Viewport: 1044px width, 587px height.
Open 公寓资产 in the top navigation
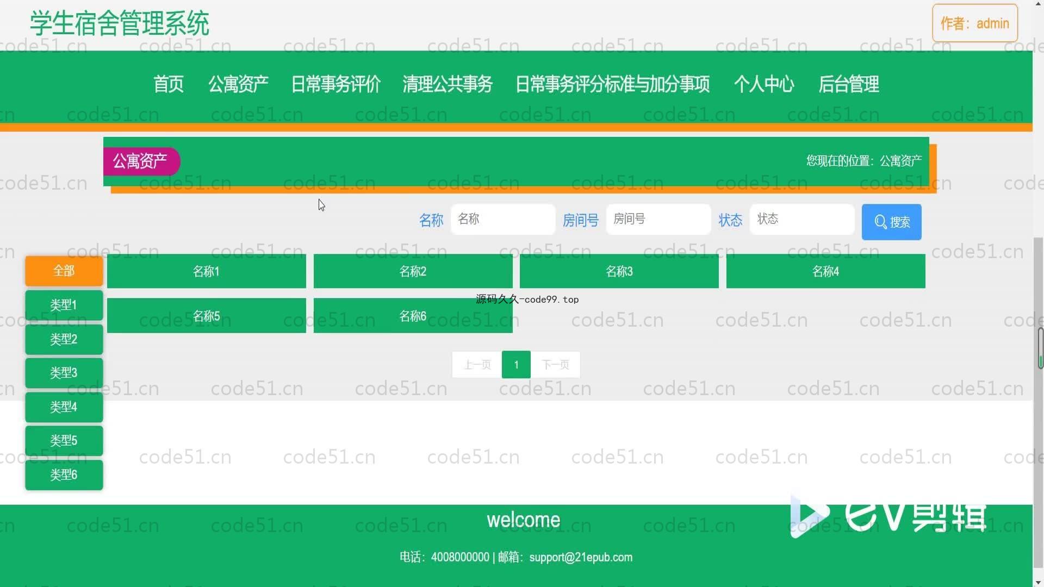tap(238, 84)
